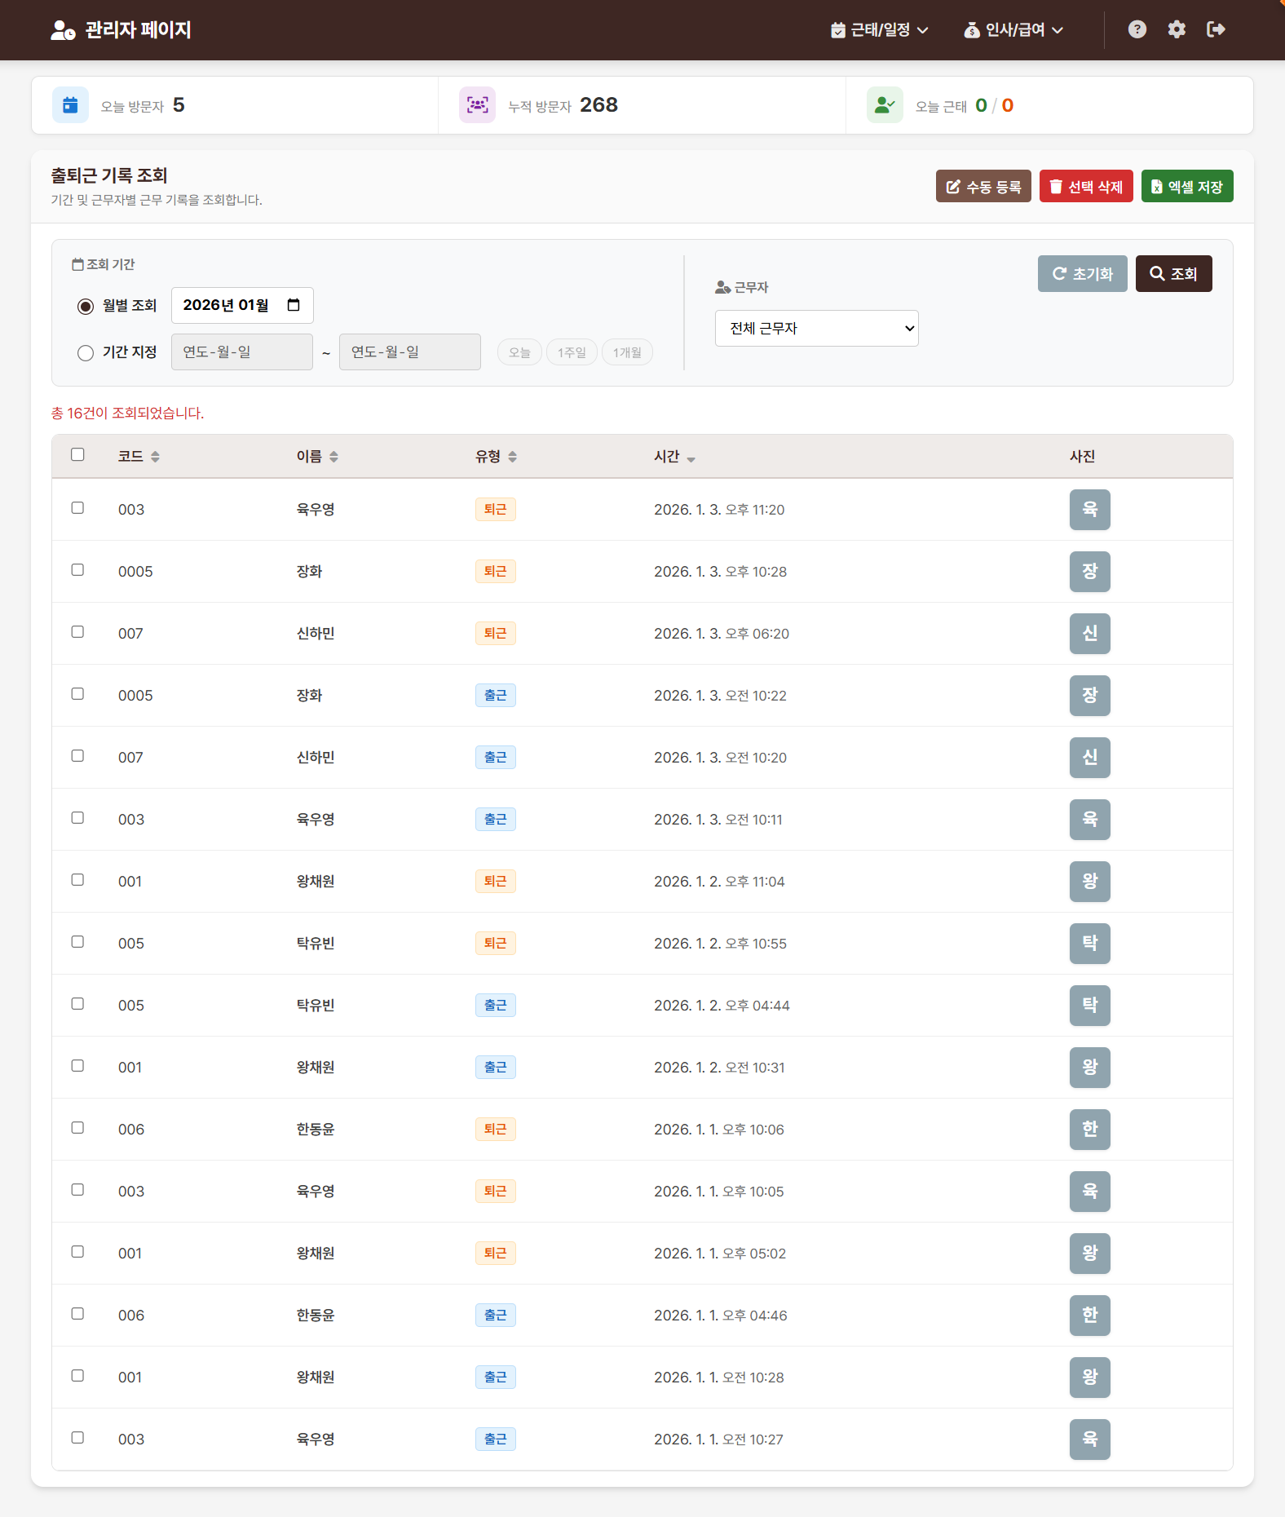Click the logout icon in header

(1216, 29)
